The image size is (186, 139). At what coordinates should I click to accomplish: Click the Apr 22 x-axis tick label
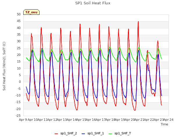[x=149, y=120]
